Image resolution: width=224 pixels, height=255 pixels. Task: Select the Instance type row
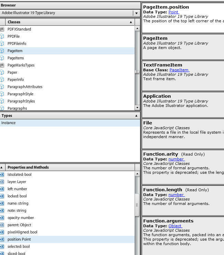click(x=70, y=123)
